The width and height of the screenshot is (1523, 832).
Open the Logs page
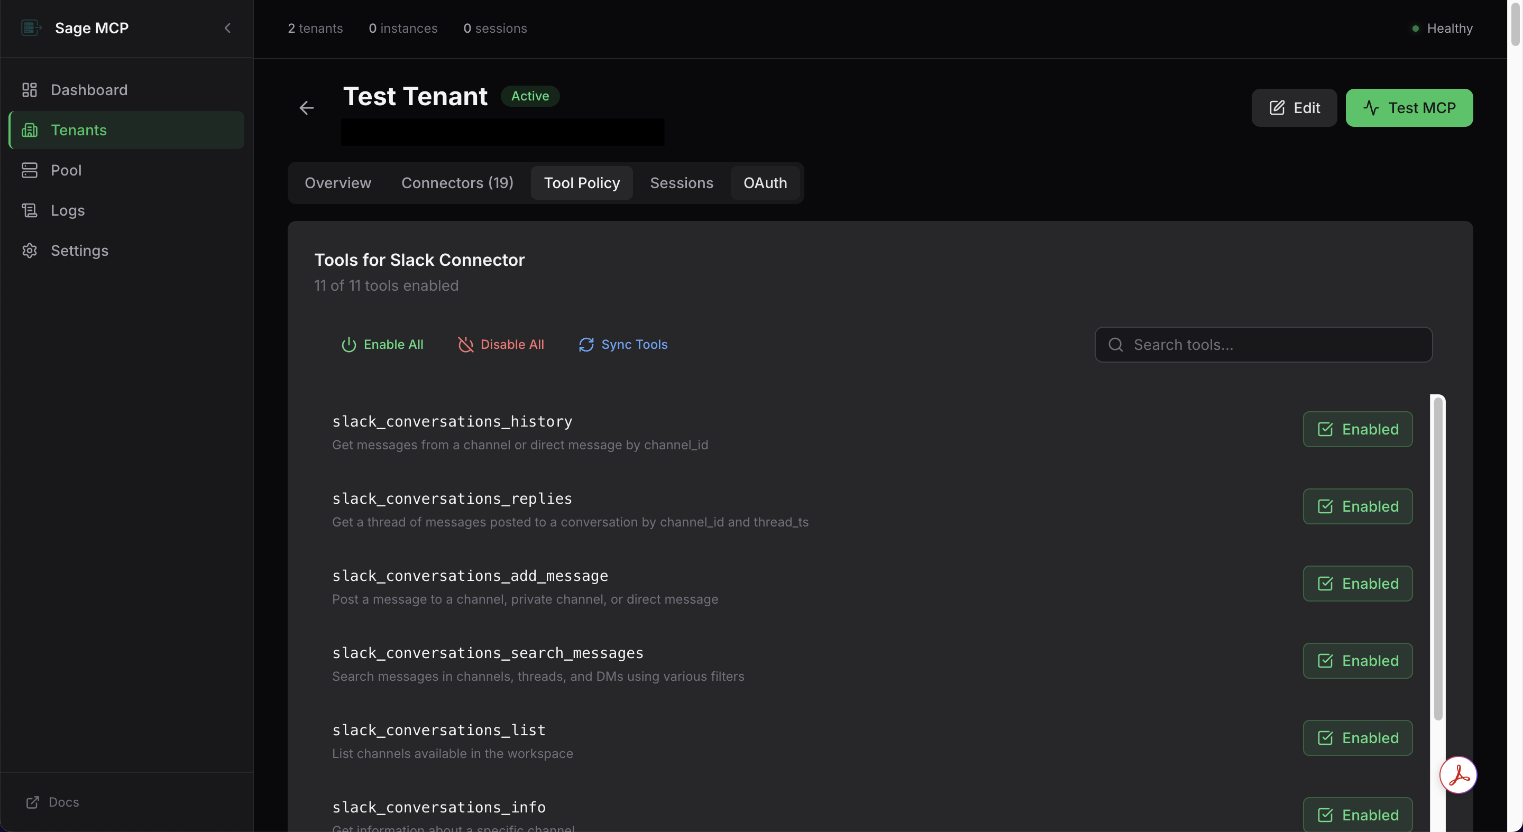tap(126, 210)
